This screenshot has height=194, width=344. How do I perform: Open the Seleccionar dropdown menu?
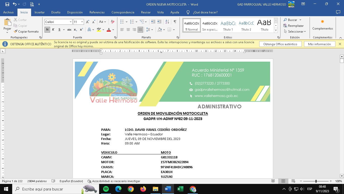click(x=295, y=32)
